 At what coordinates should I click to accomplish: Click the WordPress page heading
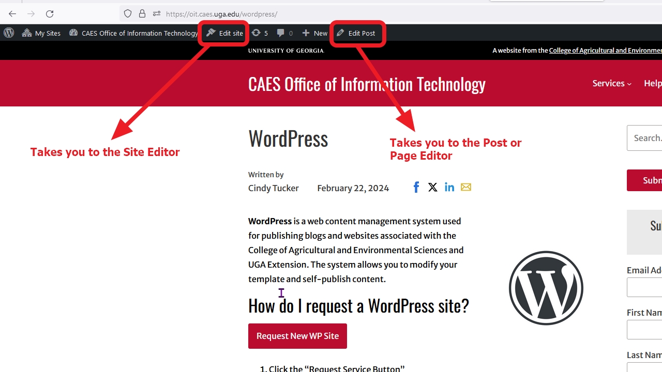click(x=288, y=138)
